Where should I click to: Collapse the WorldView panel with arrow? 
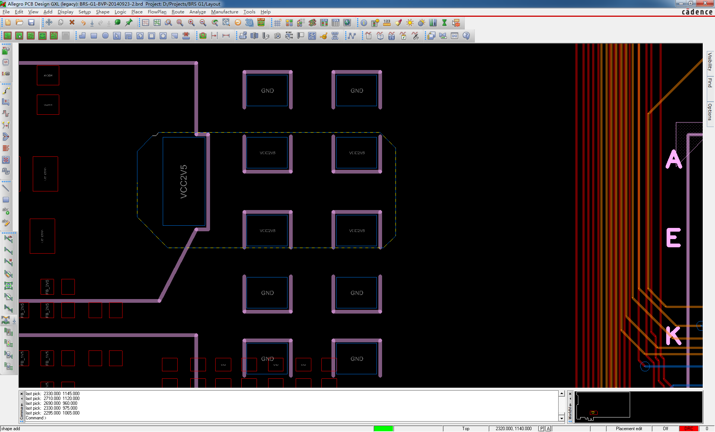coord(570,399)
